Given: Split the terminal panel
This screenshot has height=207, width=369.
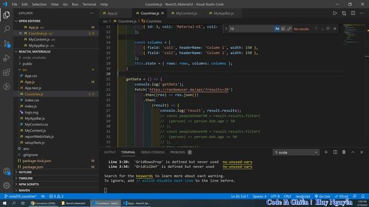Looking at the screenshot, I should (335, 152).
